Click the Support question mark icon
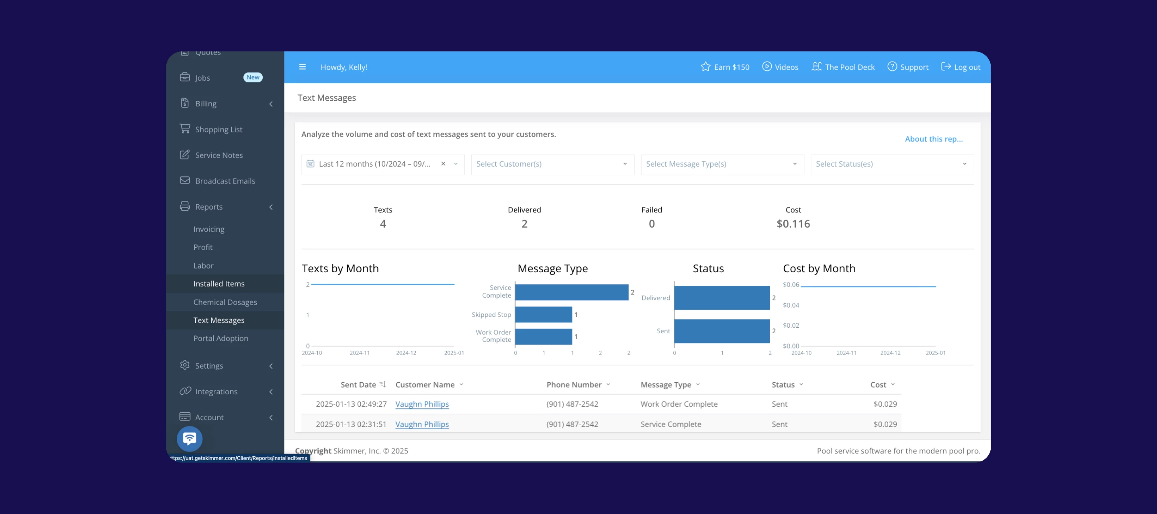1157x514 pixels. point(892,67)
